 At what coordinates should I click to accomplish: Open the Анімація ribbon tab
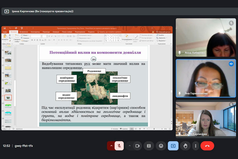tap(56, 32)
